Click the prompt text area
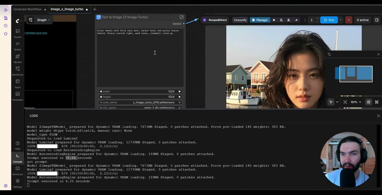Screen dimensions: 382x195 (x=140, y=58)
